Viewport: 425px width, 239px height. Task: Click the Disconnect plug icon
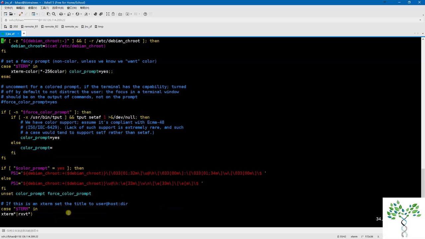(21, 14)
